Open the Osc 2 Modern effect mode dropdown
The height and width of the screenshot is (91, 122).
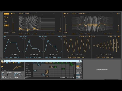[74, 34]
